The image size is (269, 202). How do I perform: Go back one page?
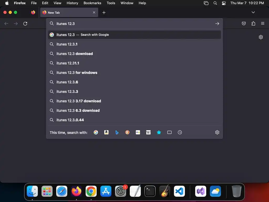[6, 23]
